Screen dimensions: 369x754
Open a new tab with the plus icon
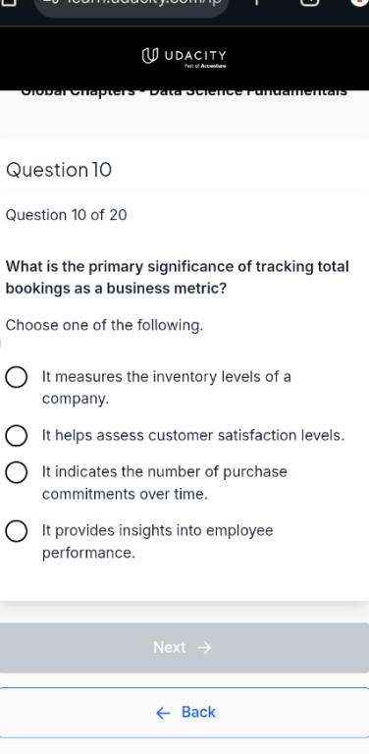(256, 2)
